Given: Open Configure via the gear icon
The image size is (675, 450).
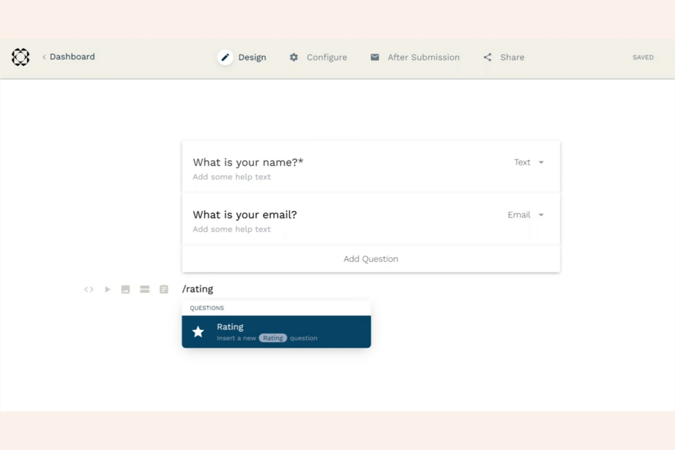Looking at the screenshot, I should pos(293,57).
